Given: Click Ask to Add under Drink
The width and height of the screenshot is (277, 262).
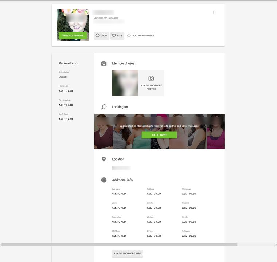Looking at the screenshot, I should [x=119, y=208].
